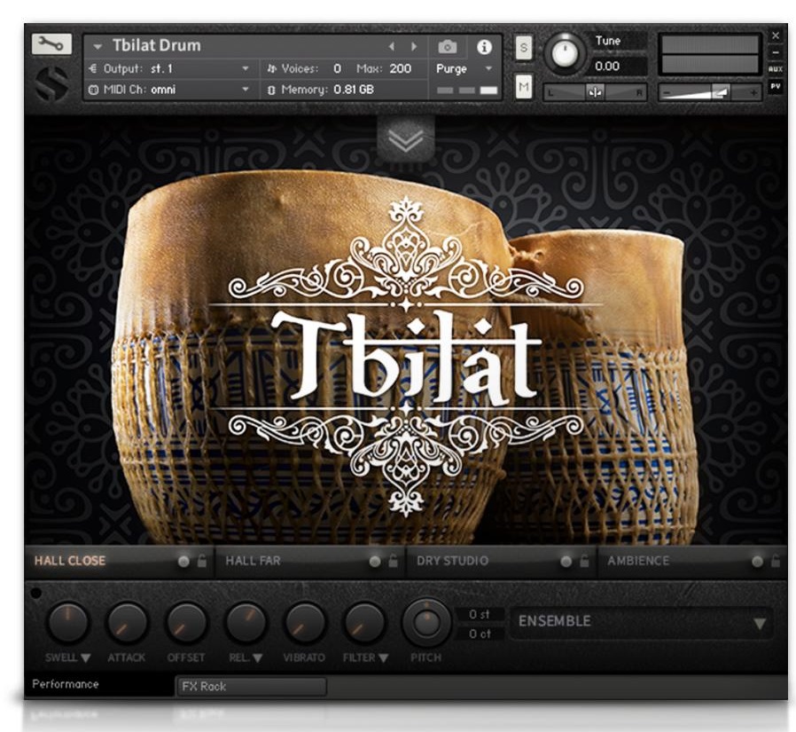The image size is (796, 732).
Task: Open the Swell dropdown arrow
Action: tap(85, 658)
